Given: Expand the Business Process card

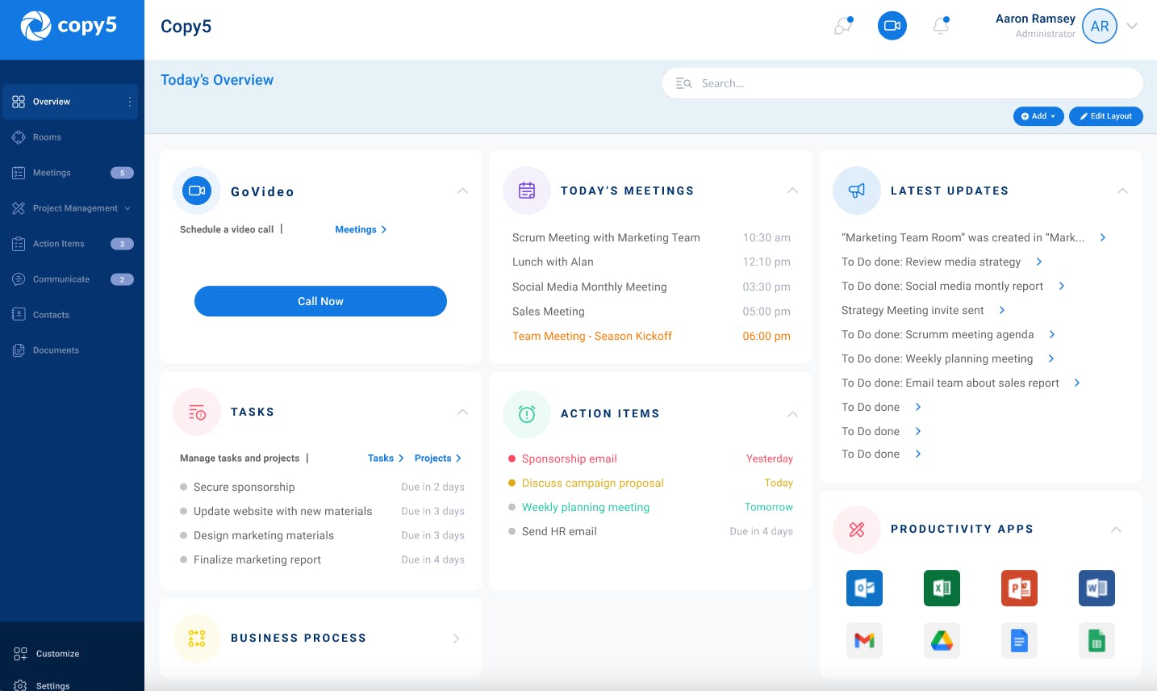Looking at the screenshot, I should 456,639.
